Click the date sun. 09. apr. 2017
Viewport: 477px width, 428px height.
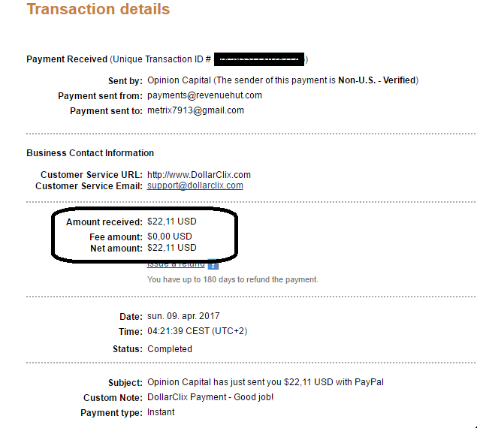click(x=183, y=316)
